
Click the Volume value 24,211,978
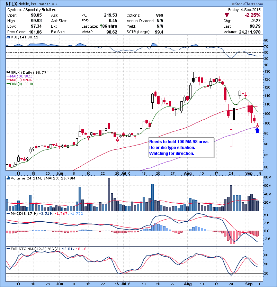coord(250,32)
